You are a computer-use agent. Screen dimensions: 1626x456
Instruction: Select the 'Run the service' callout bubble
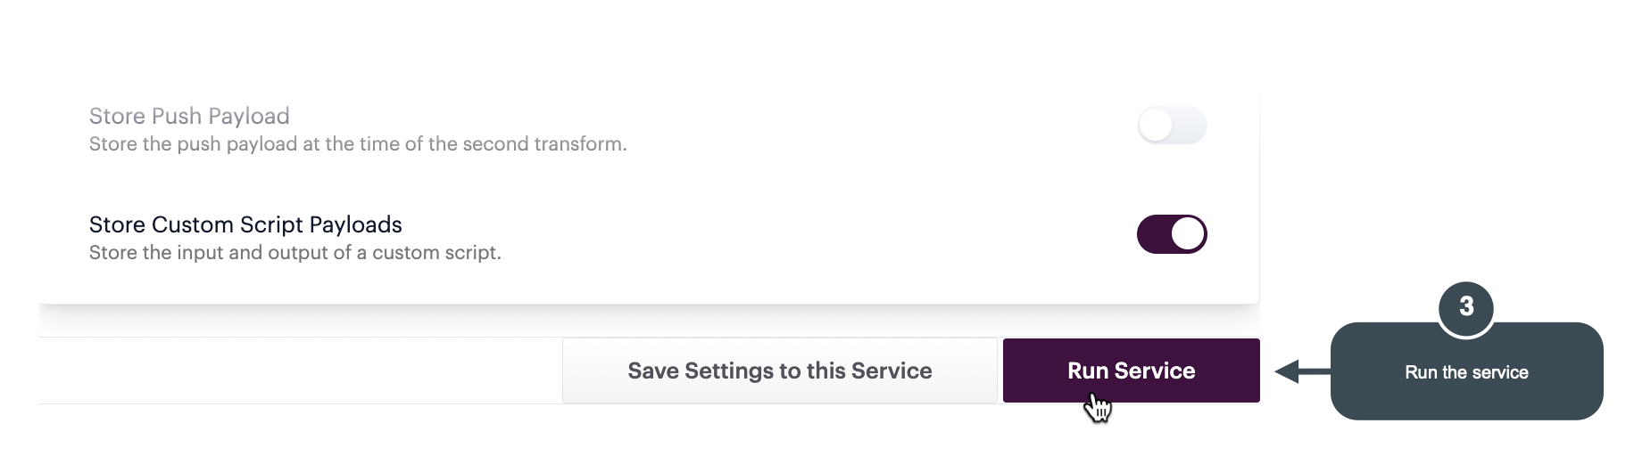(x=1465, y=373)
